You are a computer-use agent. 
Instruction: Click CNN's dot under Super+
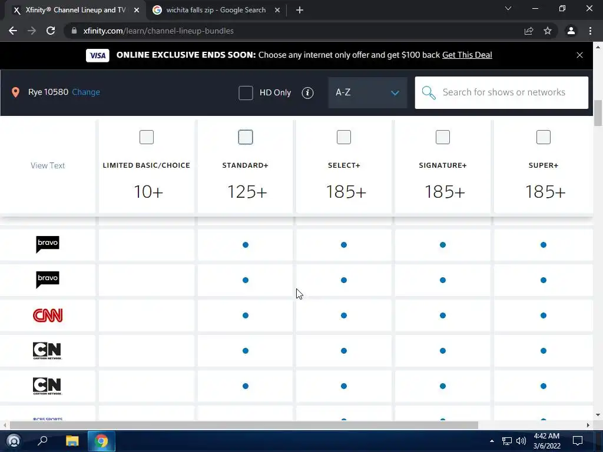point(544,315)
